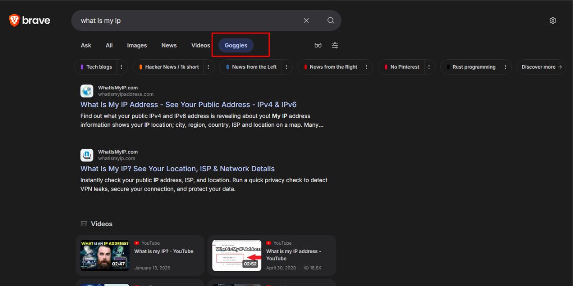Image resolution: width=573 pixels, height=286 pixels.
Task: Open What Is My IP? See Your Location link
Action: click(x=177, y=169)
